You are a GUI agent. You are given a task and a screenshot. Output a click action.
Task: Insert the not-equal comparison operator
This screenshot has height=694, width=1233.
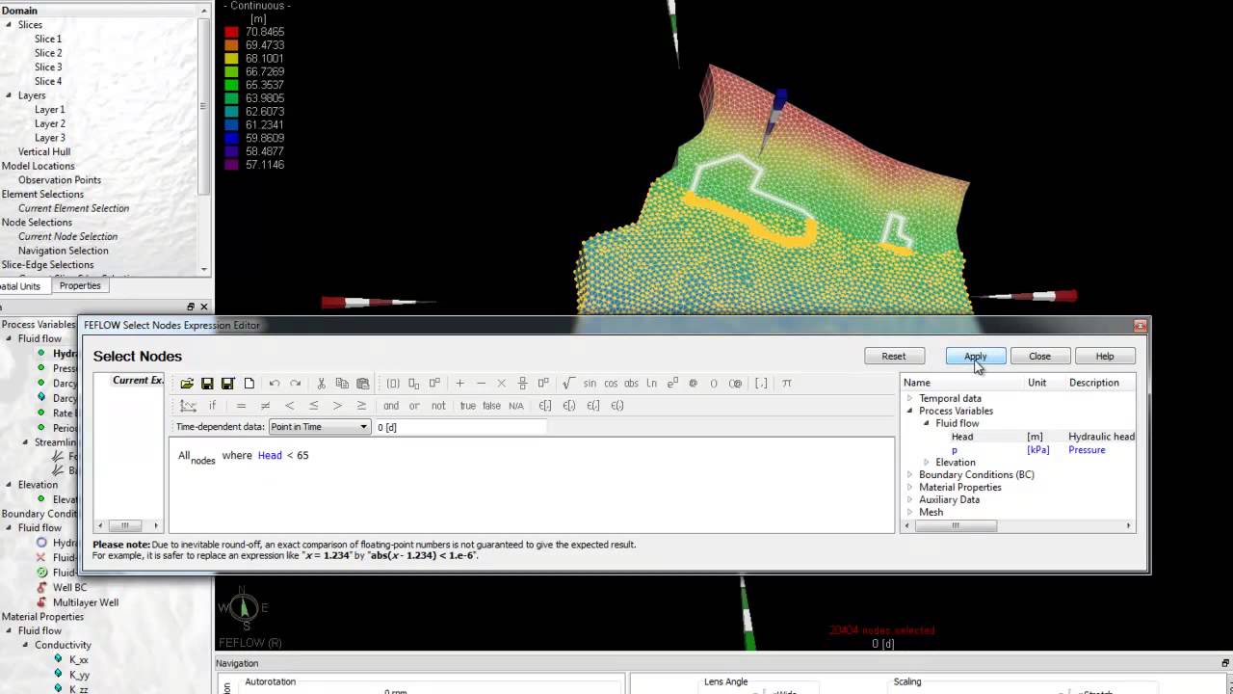(x=265, y=406)
